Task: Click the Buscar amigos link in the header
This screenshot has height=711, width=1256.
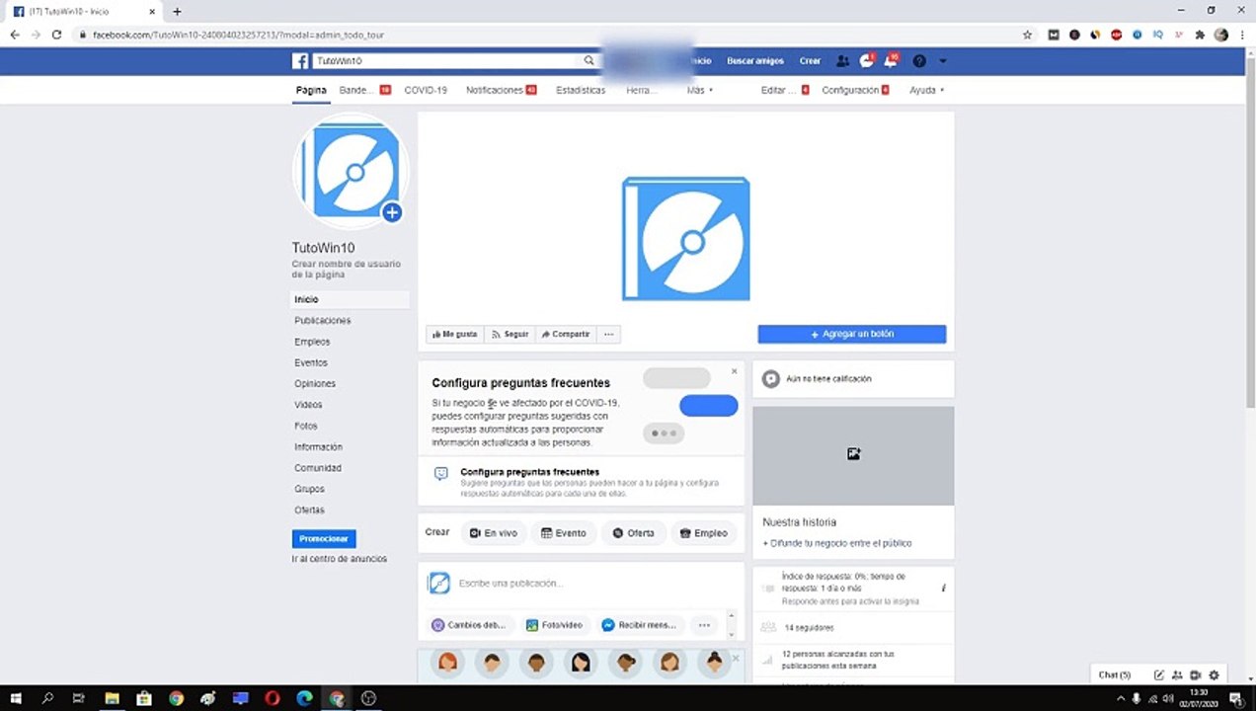Action: point(755,61)
